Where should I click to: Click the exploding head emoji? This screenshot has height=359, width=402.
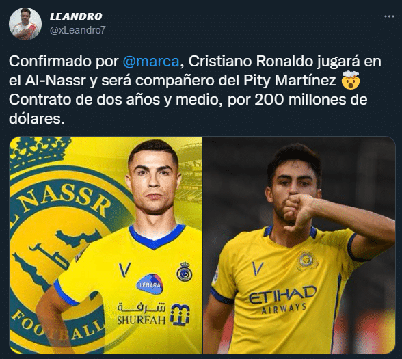[351, 81]
